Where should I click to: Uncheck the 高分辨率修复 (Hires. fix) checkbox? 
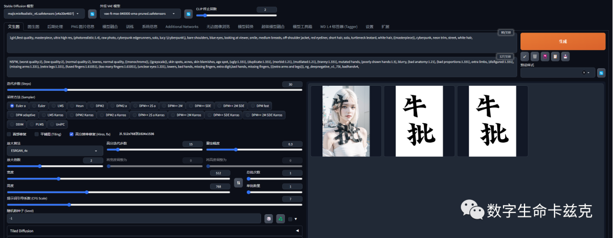point(72,134)
